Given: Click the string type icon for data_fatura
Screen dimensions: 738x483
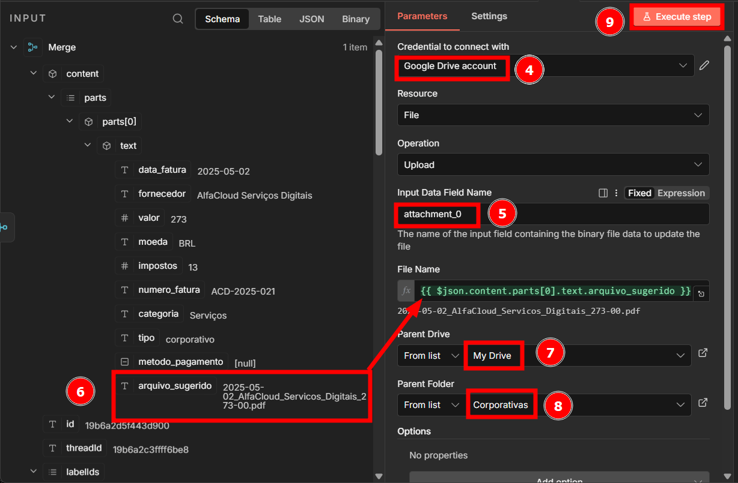Looking at the screenshot, I should click(124, 170).
